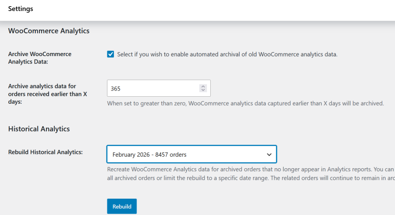395x215 pixels.
Task: Click the up arrow on the days stepper
Action: point(203,87)
